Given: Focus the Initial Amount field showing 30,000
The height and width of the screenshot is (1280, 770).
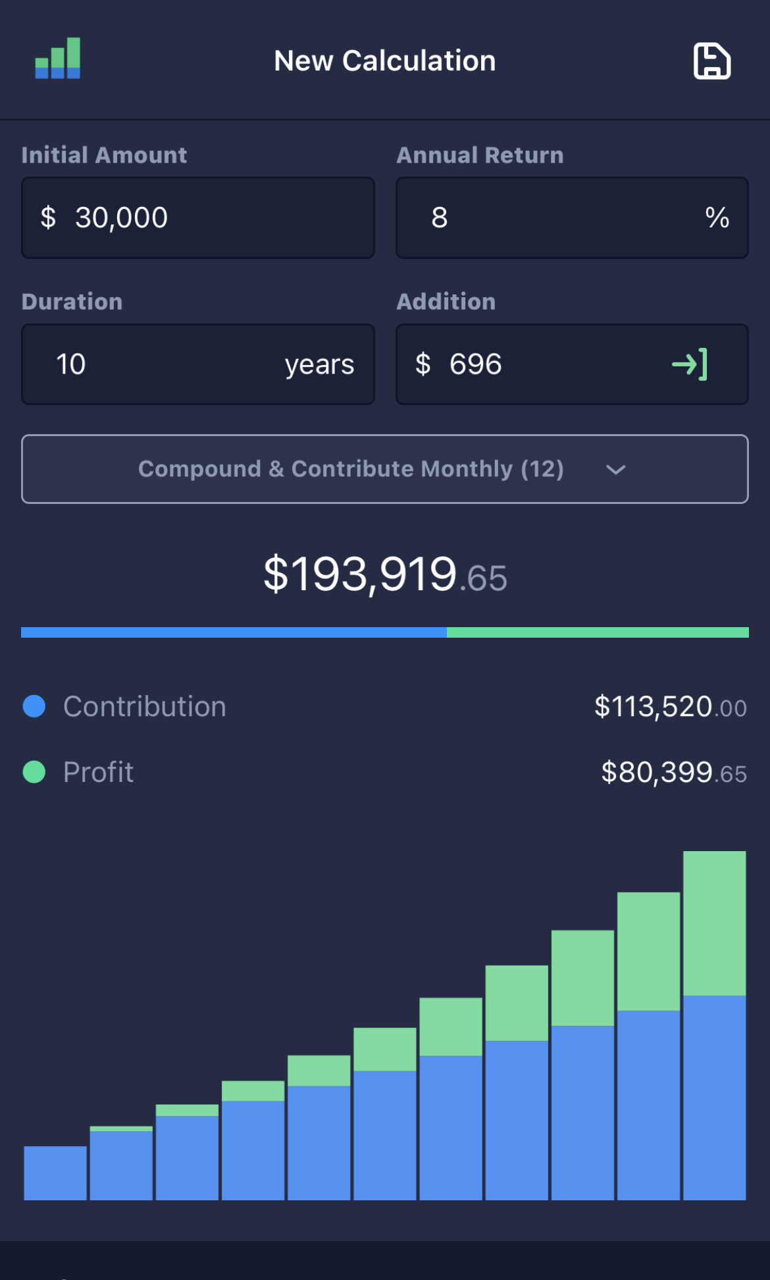Looking at the screenshot, I should click(x=197, y=218).
